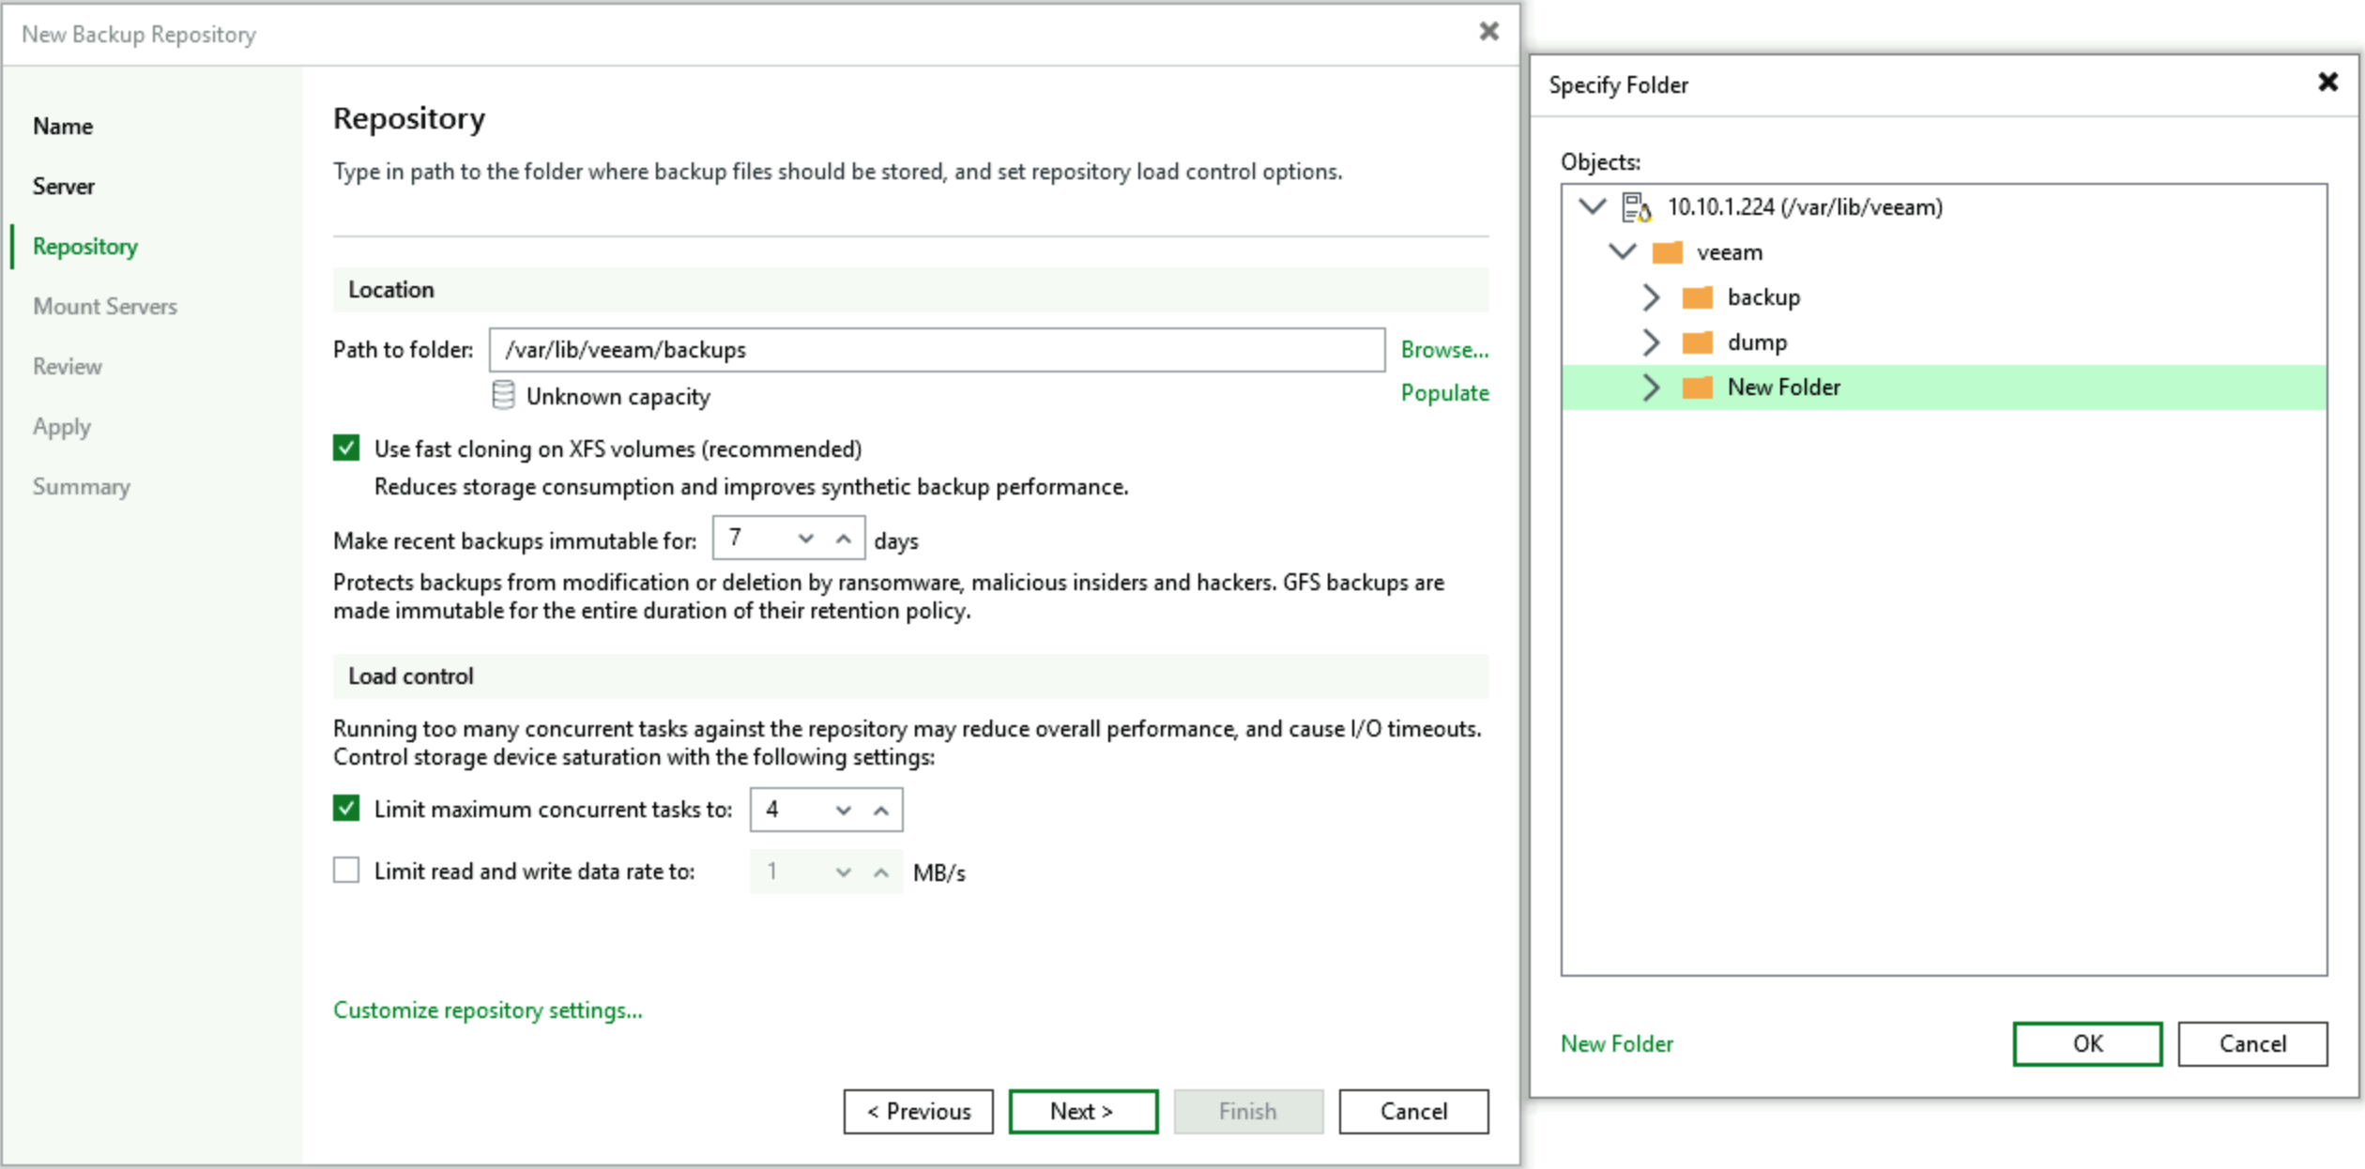Click in the Path to folder field
This screenshot has width=2365, height=1169.
936,350
